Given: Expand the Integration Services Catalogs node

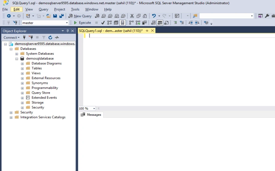Looking at the screenshot, I should (x=11, y=117).
